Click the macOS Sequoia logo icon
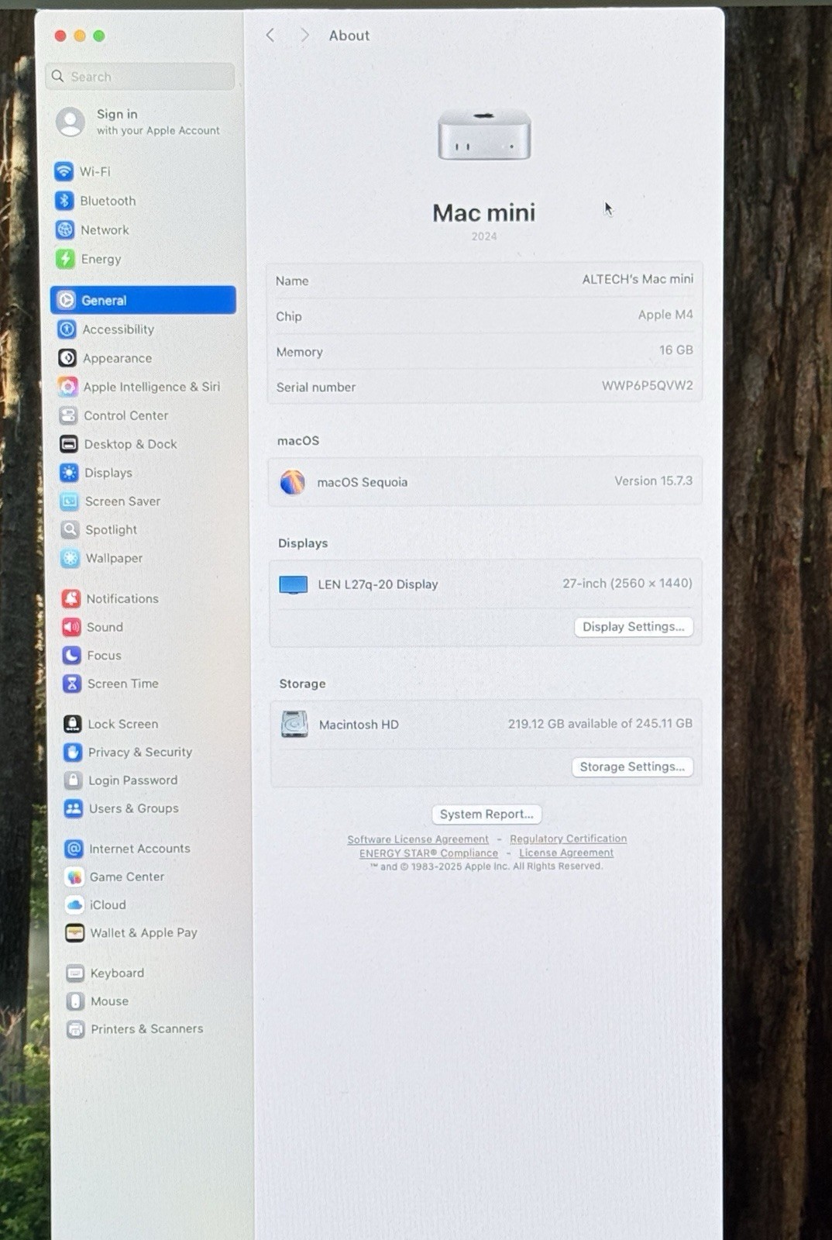This screenshot has width=832, height=1240. pyautogui.click(x=293, y=482)
